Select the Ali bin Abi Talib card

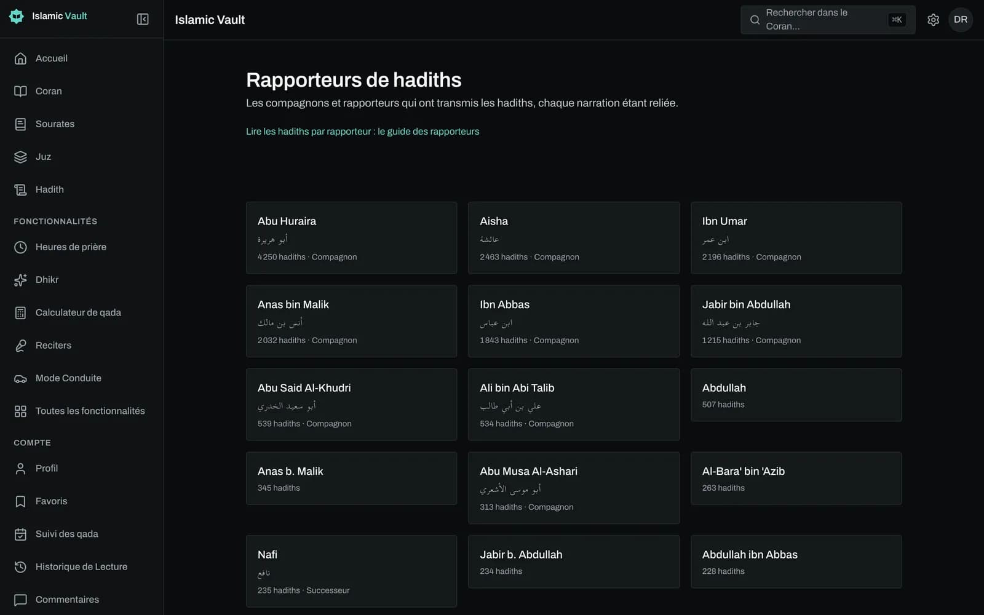(574, 404)
